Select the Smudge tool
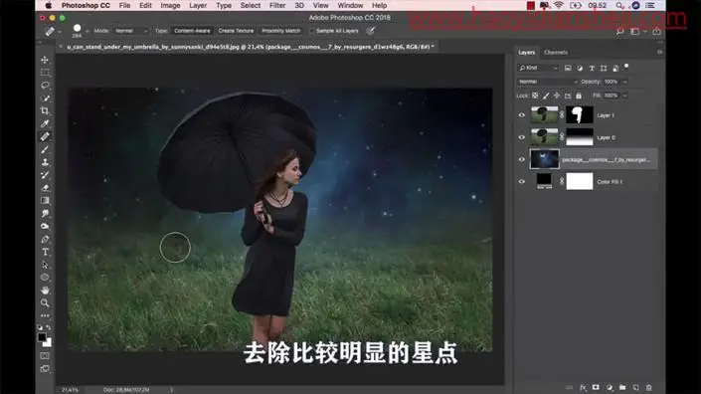The width and height of the screenshot is (701, 394). click(45, 213)
